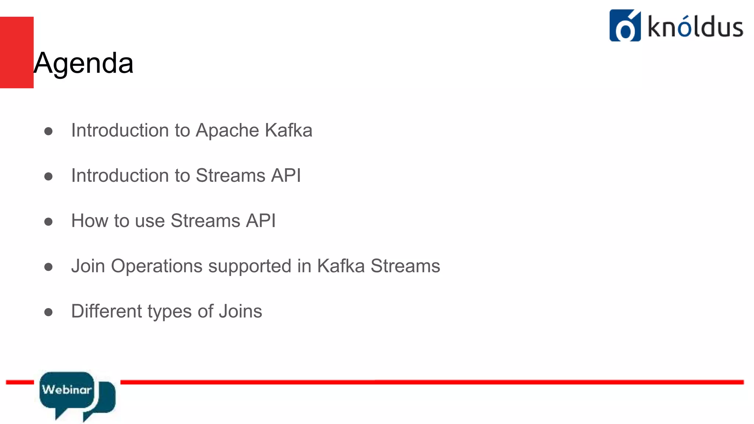Click the knoldus wordmark text

point(695,27)
